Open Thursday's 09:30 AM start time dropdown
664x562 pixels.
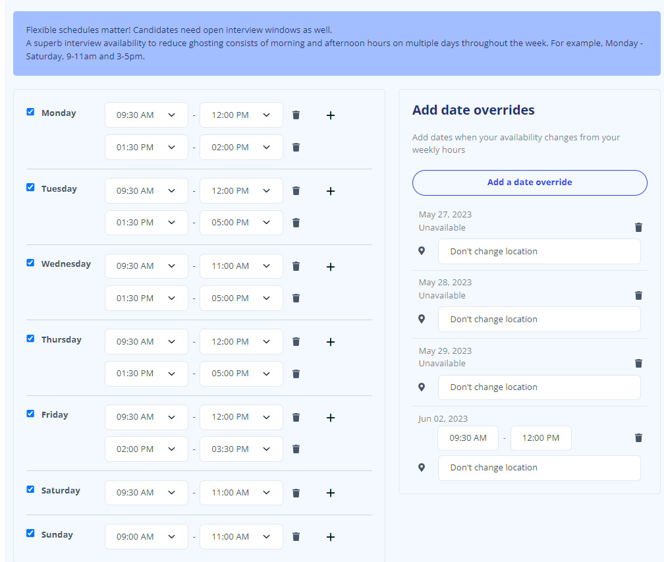(x=146, y=341)
